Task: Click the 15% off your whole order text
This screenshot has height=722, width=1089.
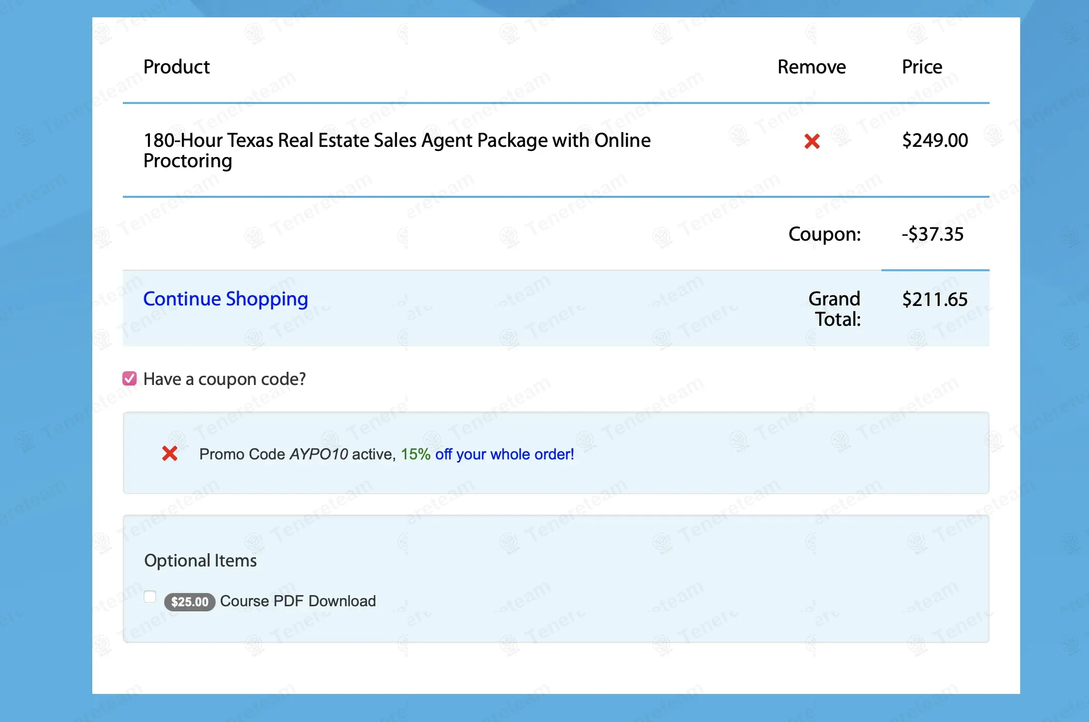Action: tap(487, 454)
